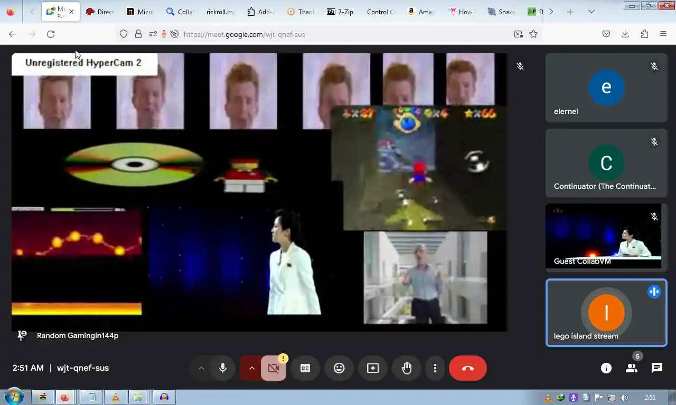Click the microphone permission indicator in URL bar
Screen dimensions: 676x405
coord(164,34)
